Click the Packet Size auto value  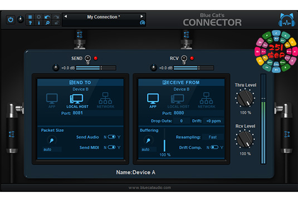click(x=52, y=149)
